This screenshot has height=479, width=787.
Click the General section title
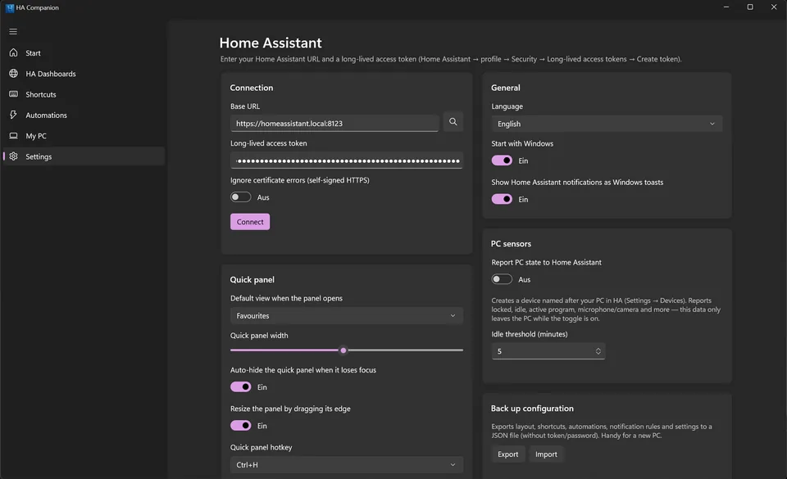pos(506,88)
